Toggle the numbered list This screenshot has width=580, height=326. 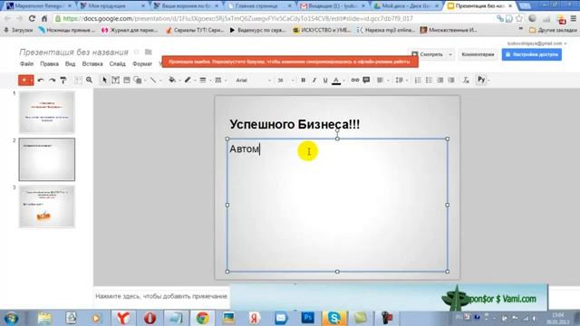pos(418,80)
